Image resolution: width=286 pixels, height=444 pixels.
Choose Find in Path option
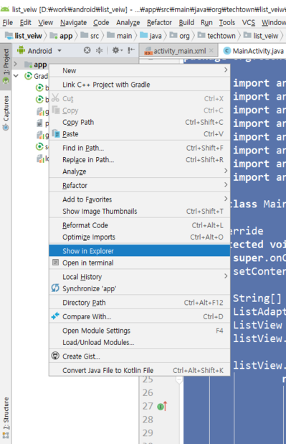139,148
